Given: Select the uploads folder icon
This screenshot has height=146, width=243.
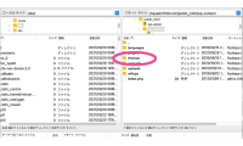Looking at the screenshot, I should [125, 68].
